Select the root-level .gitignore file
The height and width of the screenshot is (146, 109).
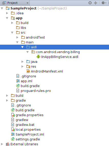[x=23, y=105]
